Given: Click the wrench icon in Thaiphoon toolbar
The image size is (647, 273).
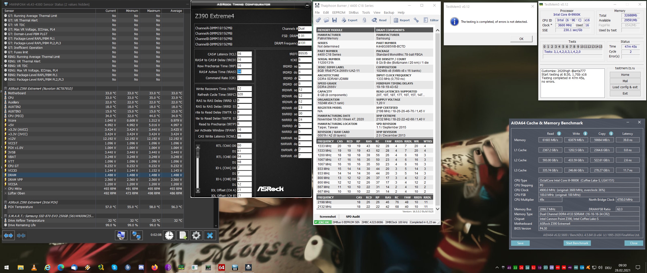Looking at the screenshot, I should click(x=416, y=20).
